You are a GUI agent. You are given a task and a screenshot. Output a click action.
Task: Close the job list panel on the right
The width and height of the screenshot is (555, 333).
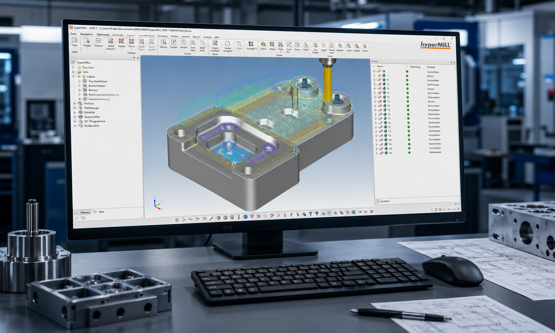[455, 62]
